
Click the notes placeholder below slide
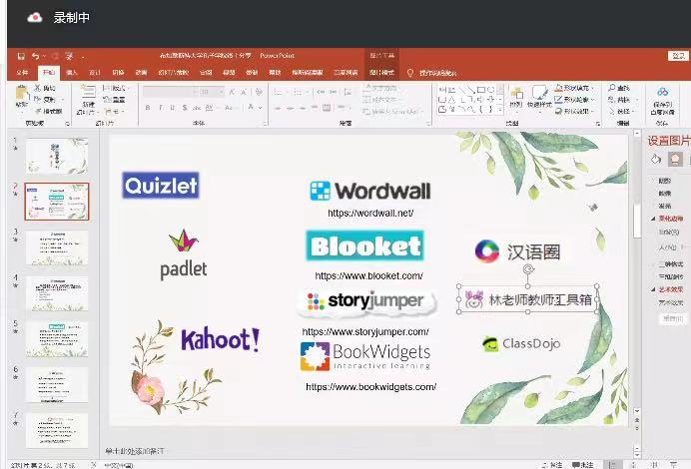pos(135,451)
